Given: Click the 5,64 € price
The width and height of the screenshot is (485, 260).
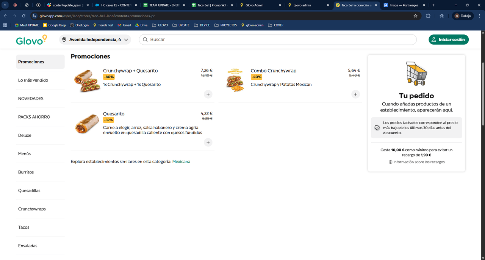Looking at the screenshot, I should pos(354,70).
